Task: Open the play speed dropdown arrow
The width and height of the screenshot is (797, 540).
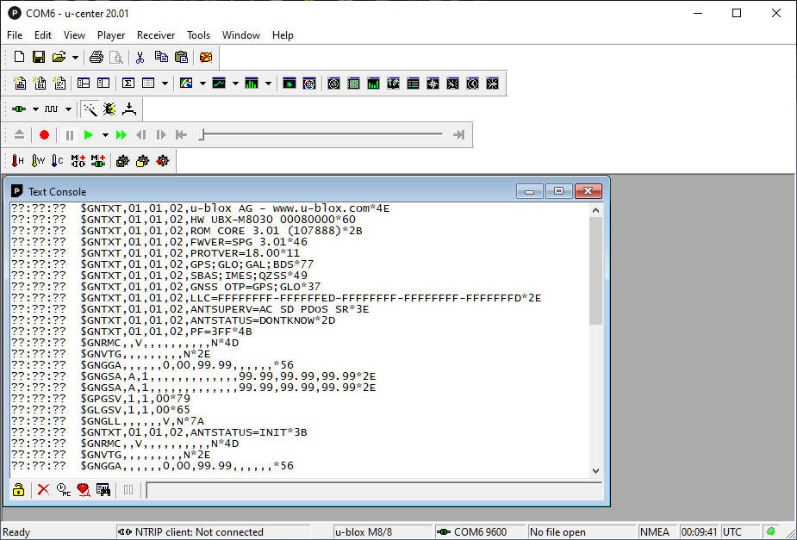Action: click(105, 135)
